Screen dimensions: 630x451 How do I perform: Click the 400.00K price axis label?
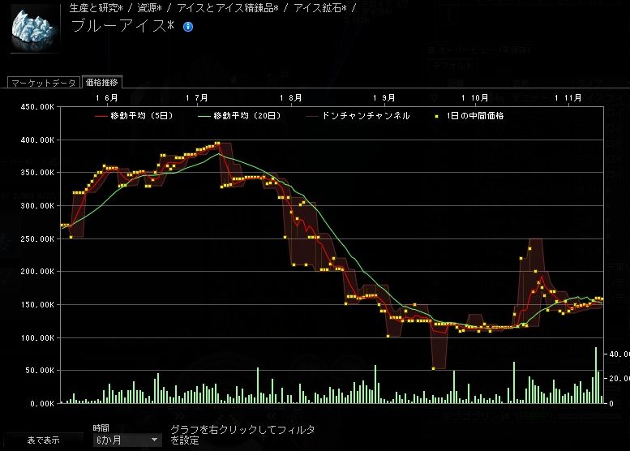click(x=37, y=140)
